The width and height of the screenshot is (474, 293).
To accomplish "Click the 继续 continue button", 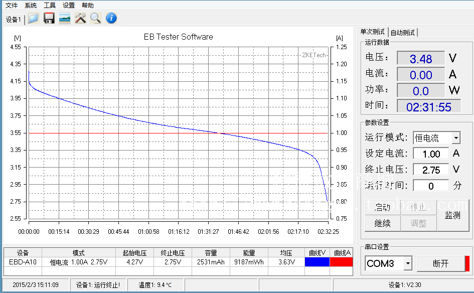I will (382, 223).
